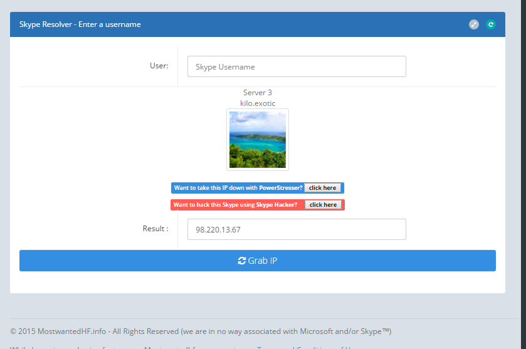The width and height of the screenshot is (526, 349).
Task: Click the blue PowerStresser banner text
Action: (x=238, y=188)
